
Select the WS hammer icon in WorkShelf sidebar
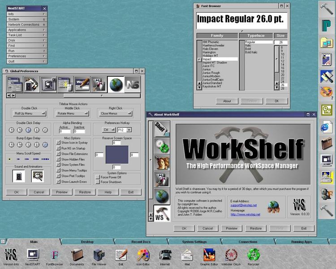[x=162, y=214]
